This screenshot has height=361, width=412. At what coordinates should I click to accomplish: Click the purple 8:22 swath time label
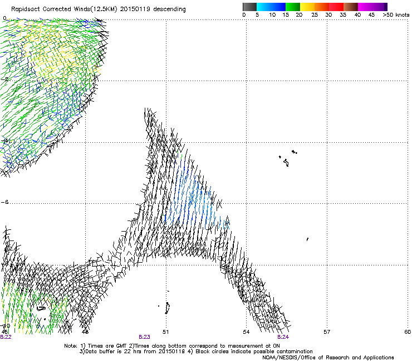pyautogui.click(x=6, y=337)
